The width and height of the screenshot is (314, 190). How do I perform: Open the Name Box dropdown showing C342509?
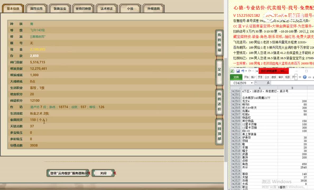click(x=252, y=83)
